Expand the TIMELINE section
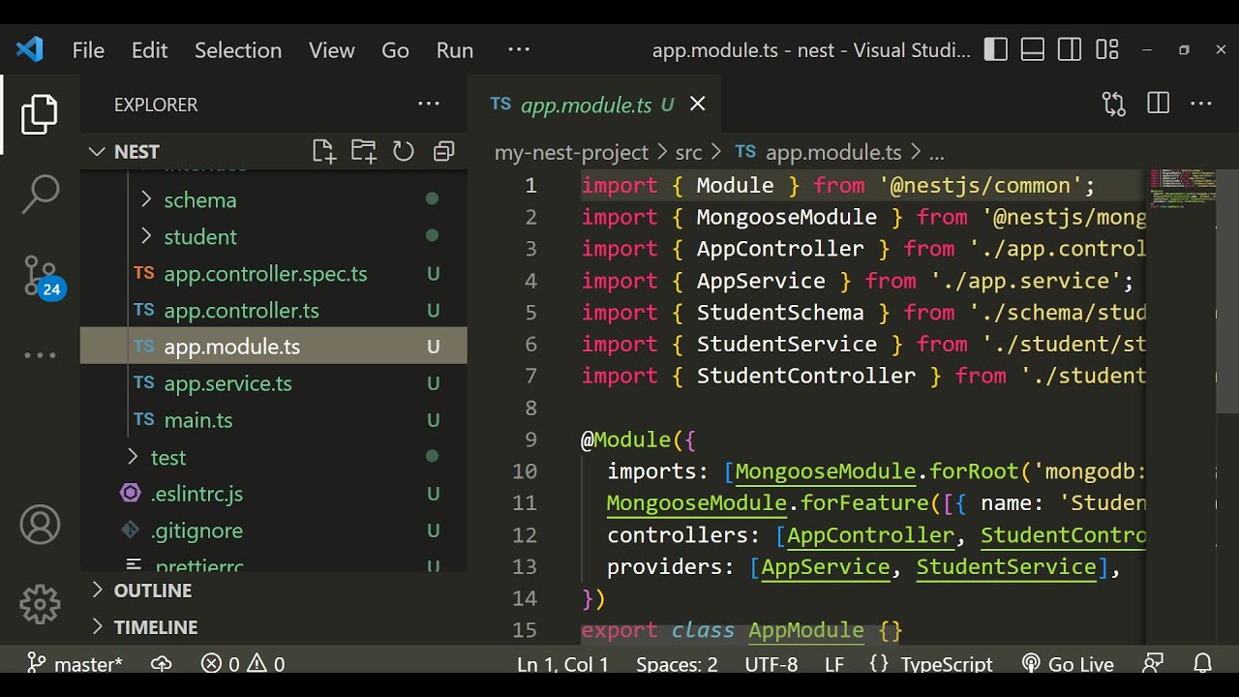This screenshot has width=1239, height=697. [x=155, y=627]
